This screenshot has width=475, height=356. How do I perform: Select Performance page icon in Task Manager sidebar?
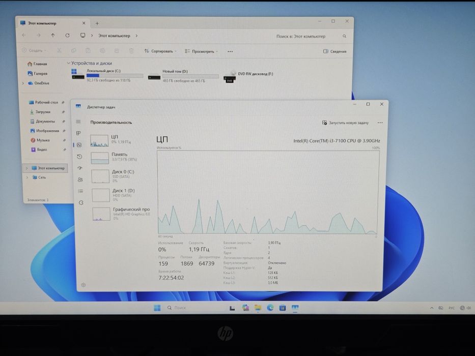(x=79, y=145)
